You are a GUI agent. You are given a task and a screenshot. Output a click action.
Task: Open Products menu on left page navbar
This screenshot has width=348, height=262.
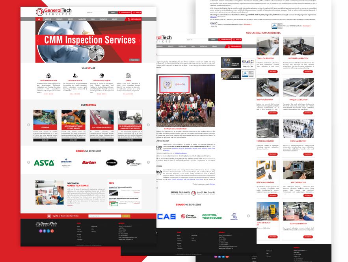[x=59, y=19]
